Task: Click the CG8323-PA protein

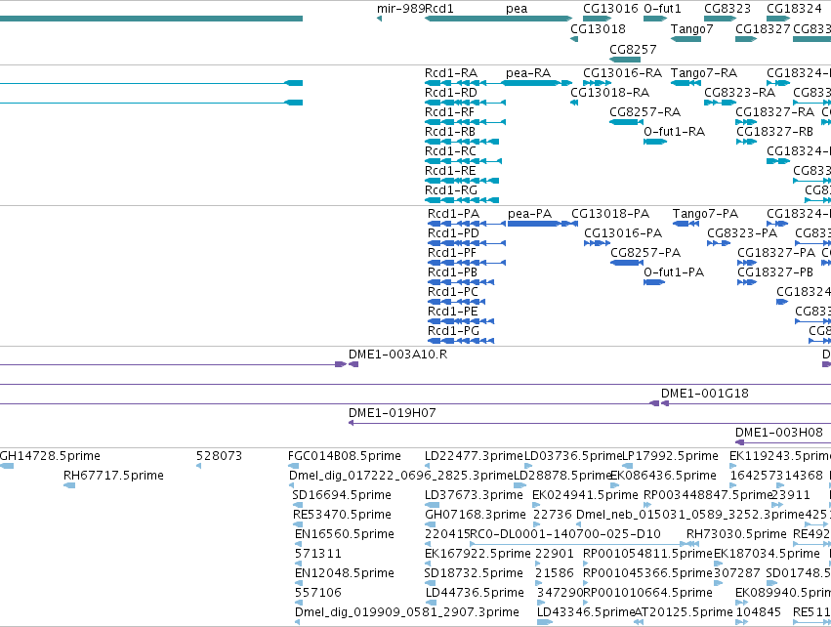Action: tap(719, 243)
